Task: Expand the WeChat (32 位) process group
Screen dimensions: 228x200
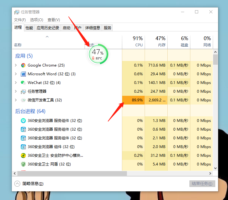Action: (16, 83)
